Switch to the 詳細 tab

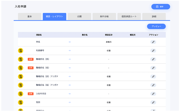(154, 17)
